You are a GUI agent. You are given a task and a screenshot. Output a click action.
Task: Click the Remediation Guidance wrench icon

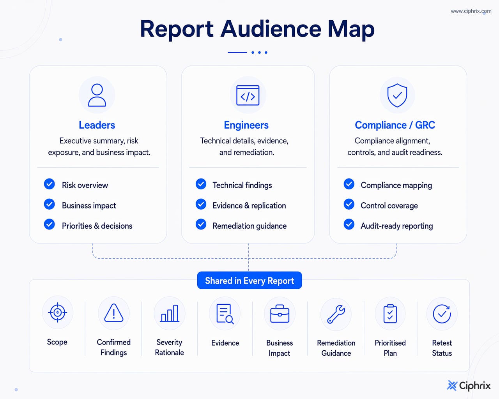[336, 314]
